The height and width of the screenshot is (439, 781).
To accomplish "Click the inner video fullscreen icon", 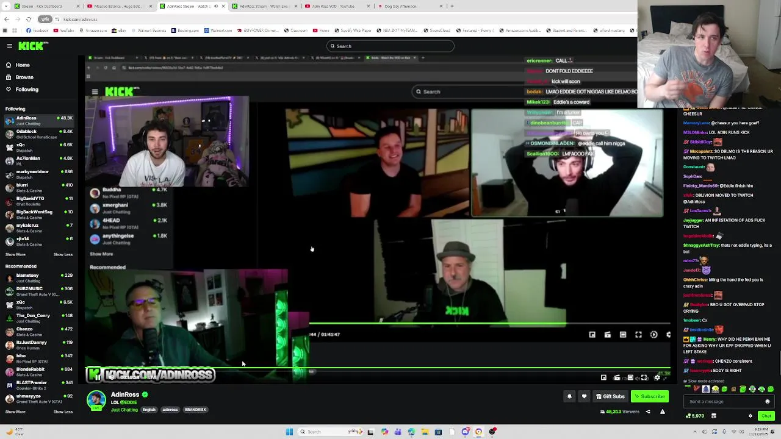I will [x=638, y=335].
